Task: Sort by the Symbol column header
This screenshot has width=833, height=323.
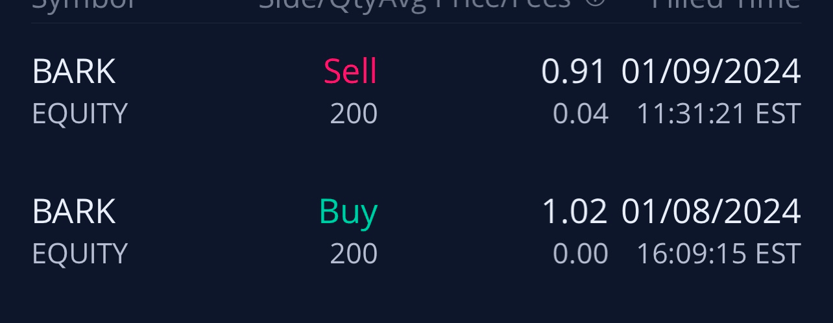Action: (x=84, y=4)
